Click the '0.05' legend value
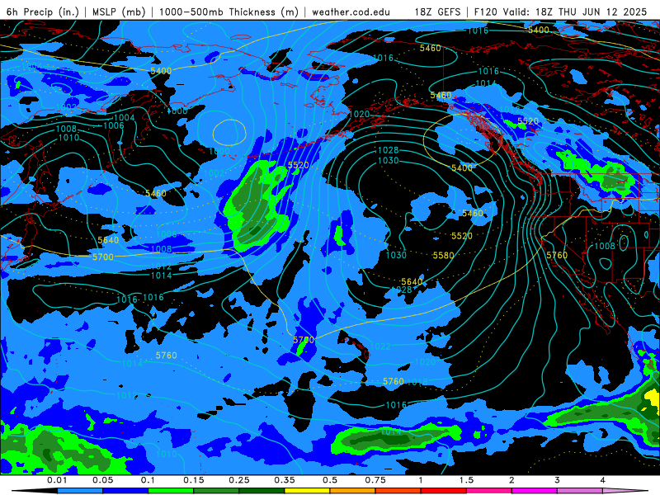660x495 pixels. coord(102,480)
